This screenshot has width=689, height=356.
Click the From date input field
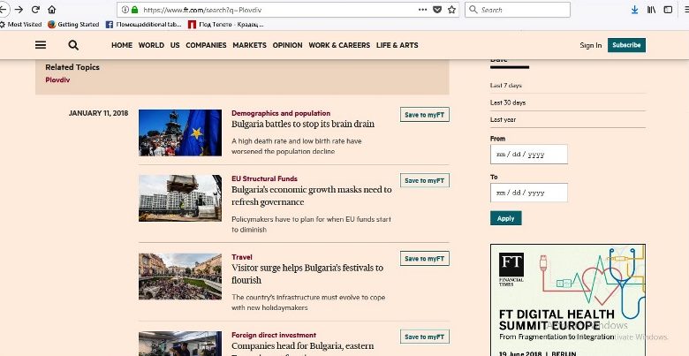pyautogui.click(x=528, y=154)
